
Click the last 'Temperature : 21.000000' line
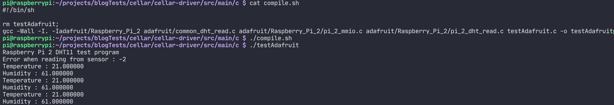coord(43,95)
